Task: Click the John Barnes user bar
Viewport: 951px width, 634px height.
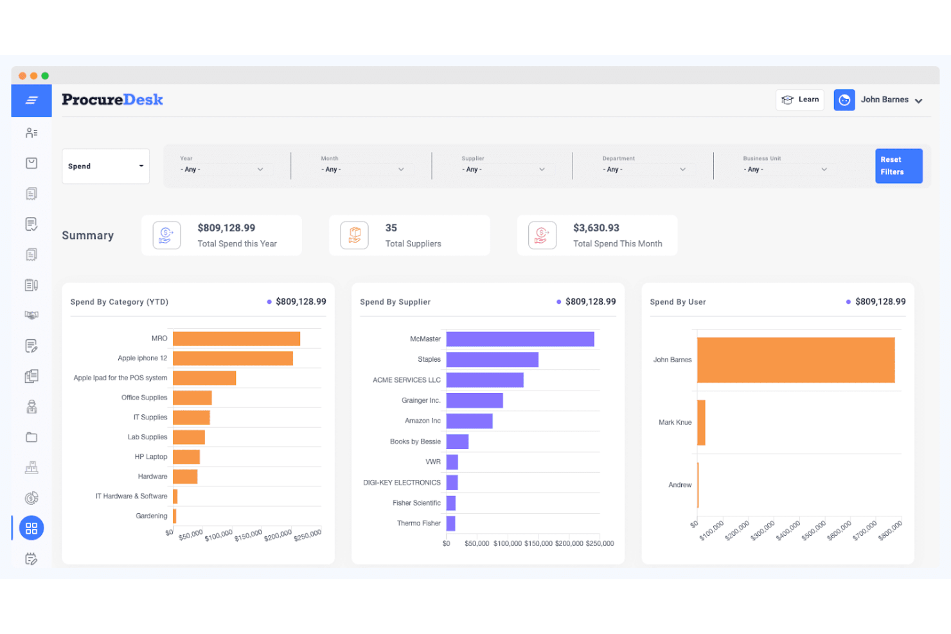Action: tap(796, 360)
